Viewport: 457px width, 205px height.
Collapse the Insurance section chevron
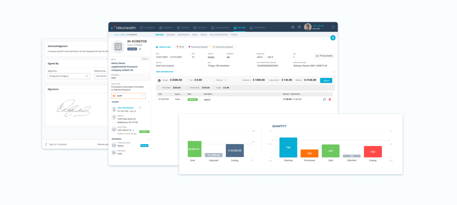pyautogui.click(x=149, y=139)
